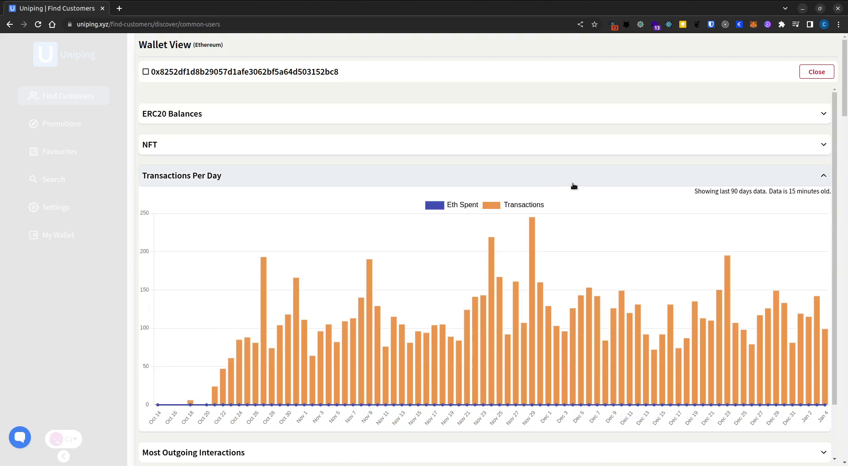Viewport: 848px width, 466px height.
Task: Open the concentric circles extension
Action: [725, 24]
